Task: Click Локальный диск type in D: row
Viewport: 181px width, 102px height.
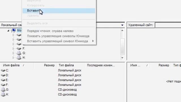Action: [70, 75]
